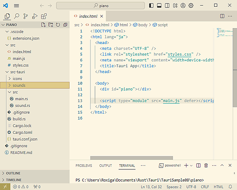This screenshot has width=237, height=190.
Task: Toggle secondary side bar visibility
Action: point(167,6)
